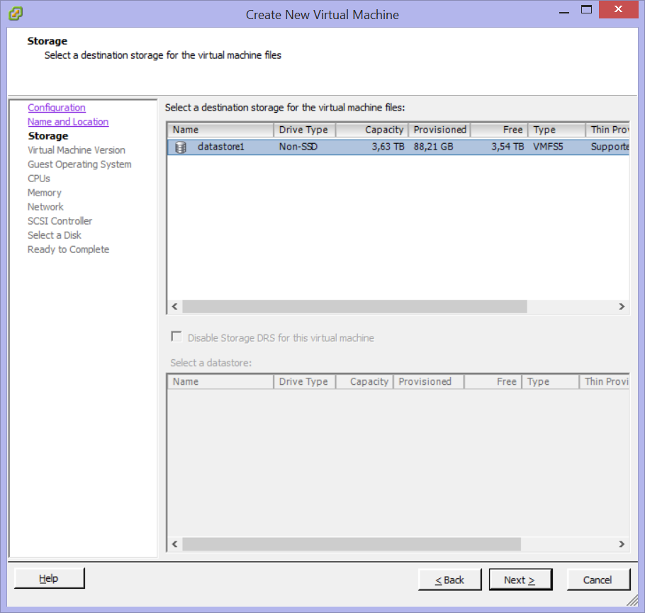
Task: Sort upper table by Provisioned column
Action: click(x=439, y=130)
